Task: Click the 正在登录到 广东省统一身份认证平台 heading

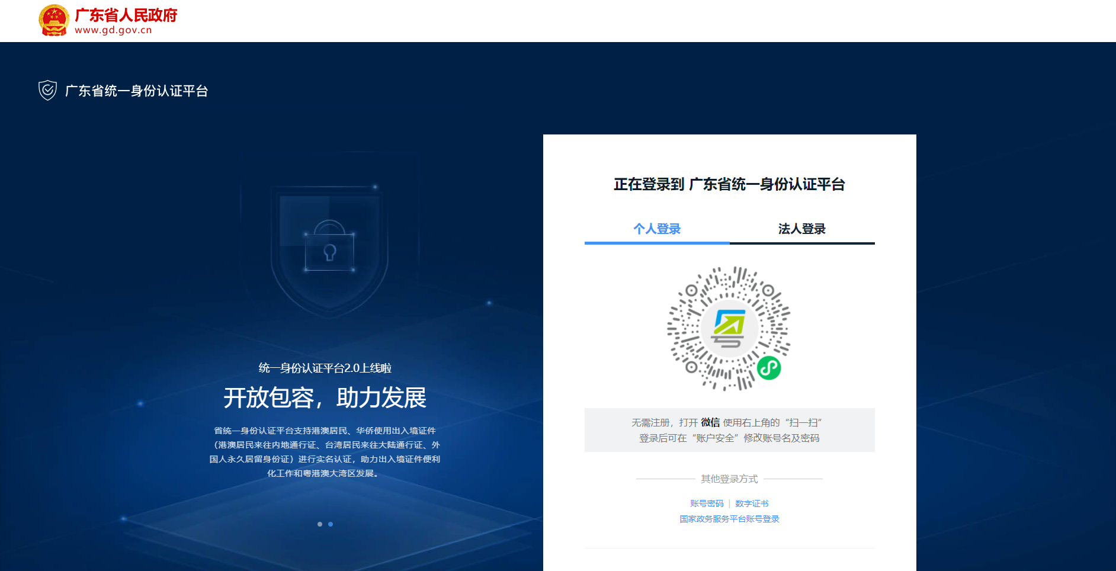Action: [729, 184]
